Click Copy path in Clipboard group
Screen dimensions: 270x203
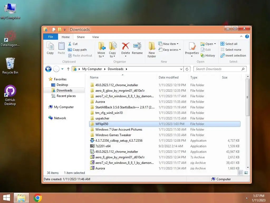coord(77,50)
